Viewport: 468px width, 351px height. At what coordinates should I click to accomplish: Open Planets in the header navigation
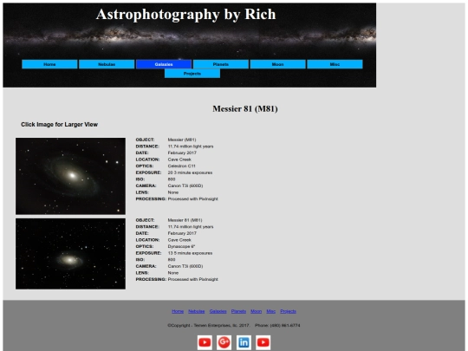(x=221, y=64)
